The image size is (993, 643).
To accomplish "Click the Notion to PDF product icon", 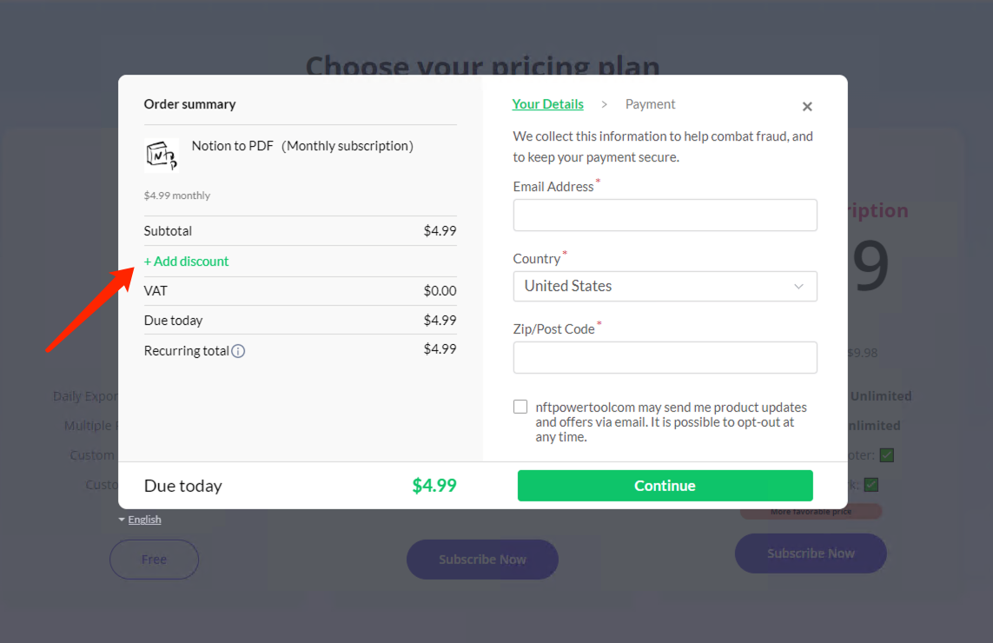I will 162,156.
